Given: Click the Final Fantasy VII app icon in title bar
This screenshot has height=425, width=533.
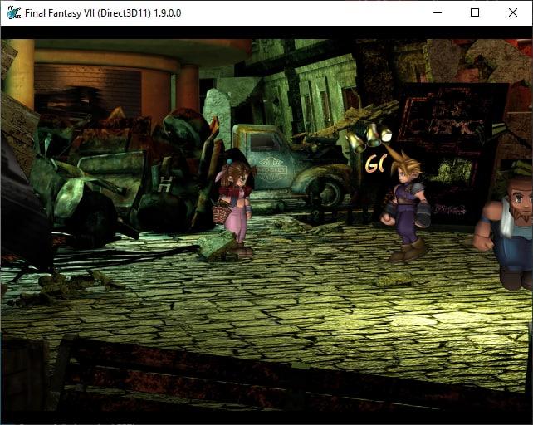Looking at the screenshot, I should click(x=14, y=13).
